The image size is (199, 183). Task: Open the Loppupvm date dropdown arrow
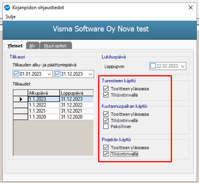(x=183, y=66)
